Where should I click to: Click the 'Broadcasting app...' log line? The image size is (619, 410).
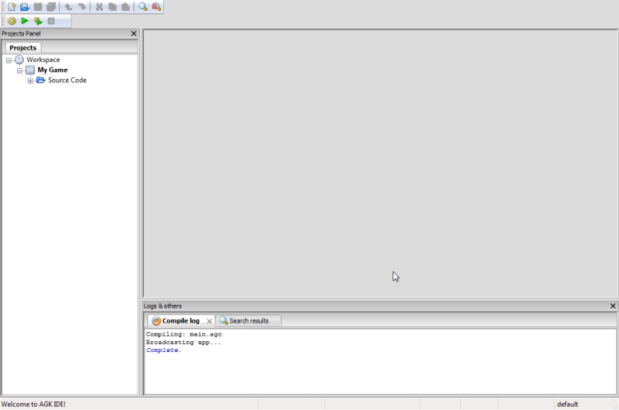pyautogui.click(x=183, y=342)
